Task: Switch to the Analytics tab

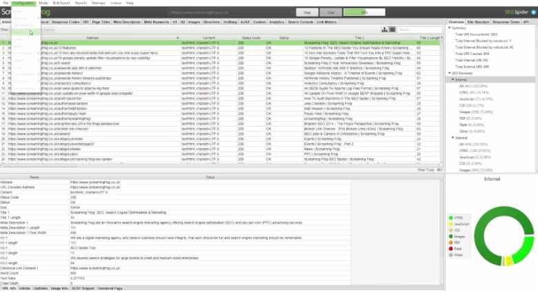Action: click(x=277, y=22)
